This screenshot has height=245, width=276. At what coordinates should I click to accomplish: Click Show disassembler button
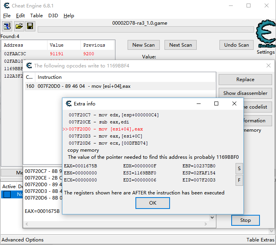(245, 93)
